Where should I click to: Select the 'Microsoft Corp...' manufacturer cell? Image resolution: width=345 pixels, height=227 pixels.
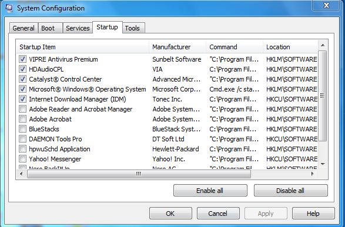click(176, 89)
